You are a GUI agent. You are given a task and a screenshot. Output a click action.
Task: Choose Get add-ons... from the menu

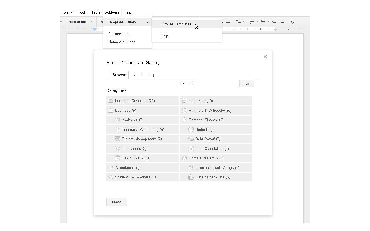coord(127,34)
